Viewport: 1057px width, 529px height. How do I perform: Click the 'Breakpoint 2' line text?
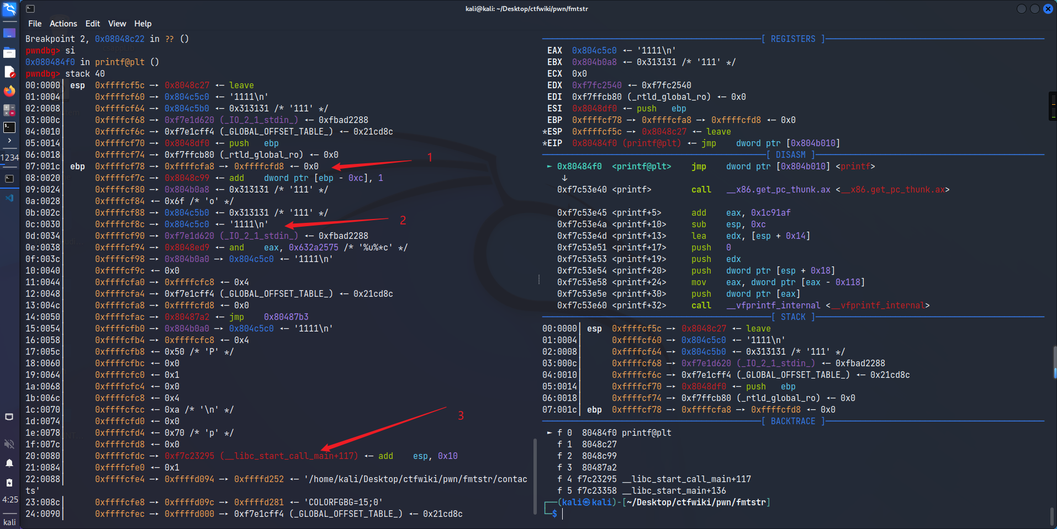coord(56,39)
